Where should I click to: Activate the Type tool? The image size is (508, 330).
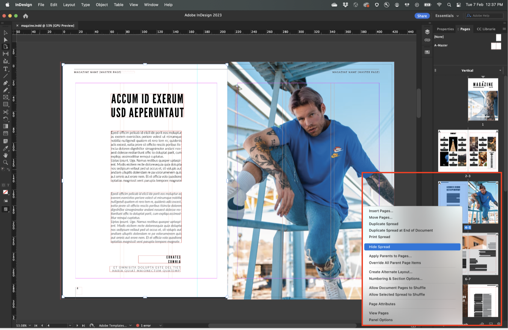[5, 69]
